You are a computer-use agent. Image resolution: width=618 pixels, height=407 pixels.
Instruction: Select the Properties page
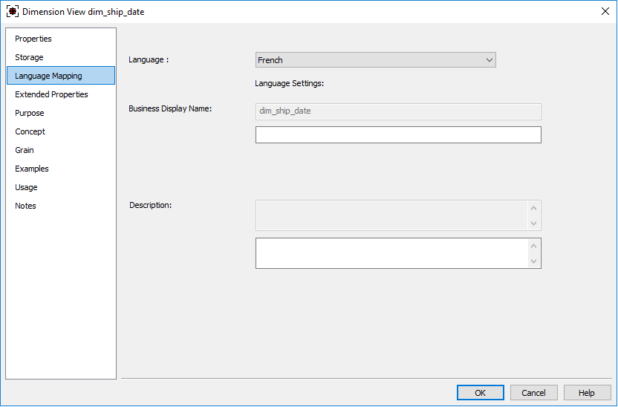[33, 39]
